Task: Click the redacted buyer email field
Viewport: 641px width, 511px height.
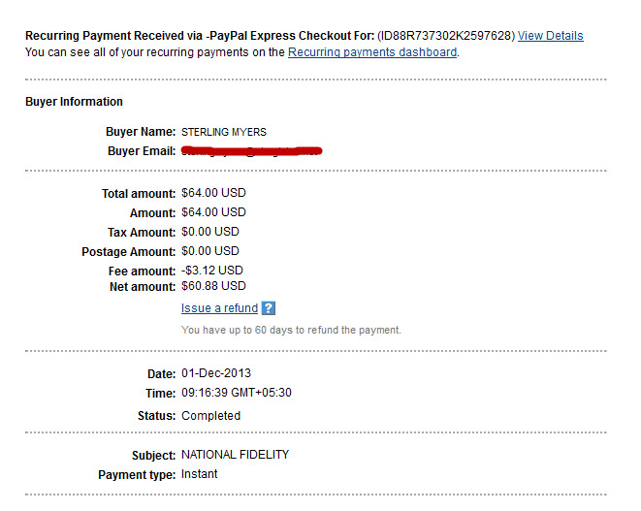Action: point(252,151)
